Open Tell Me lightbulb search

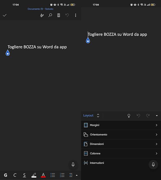pyautogui.click(x=129, y=116)
